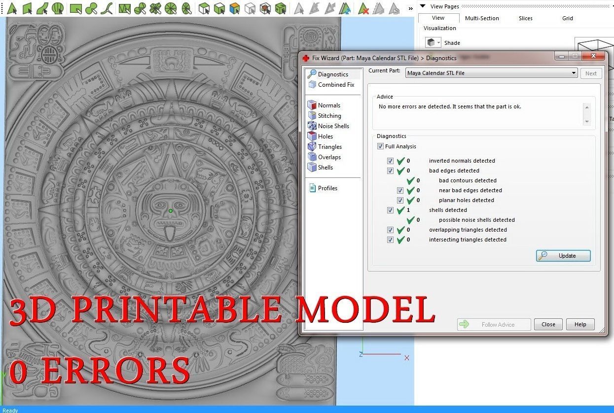Pick the green sphere shell selection tool
Screen dimensions: 614x413
58,8
